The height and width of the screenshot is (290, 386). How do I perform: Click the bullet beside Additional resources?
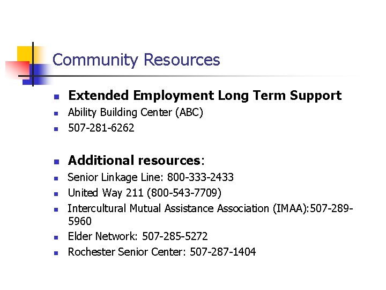(57, 162)
